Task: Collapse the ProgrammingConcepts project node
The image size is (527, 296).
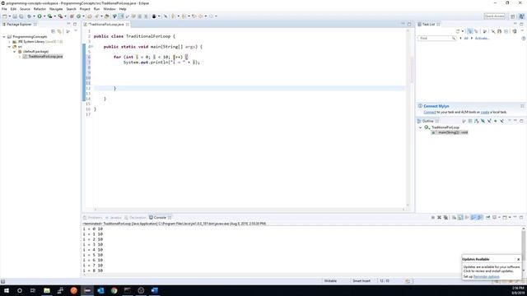Action: click(4, 36)
